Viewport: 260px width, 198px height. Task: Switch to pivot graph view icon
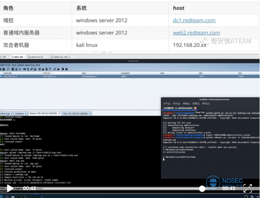point(13,69)
